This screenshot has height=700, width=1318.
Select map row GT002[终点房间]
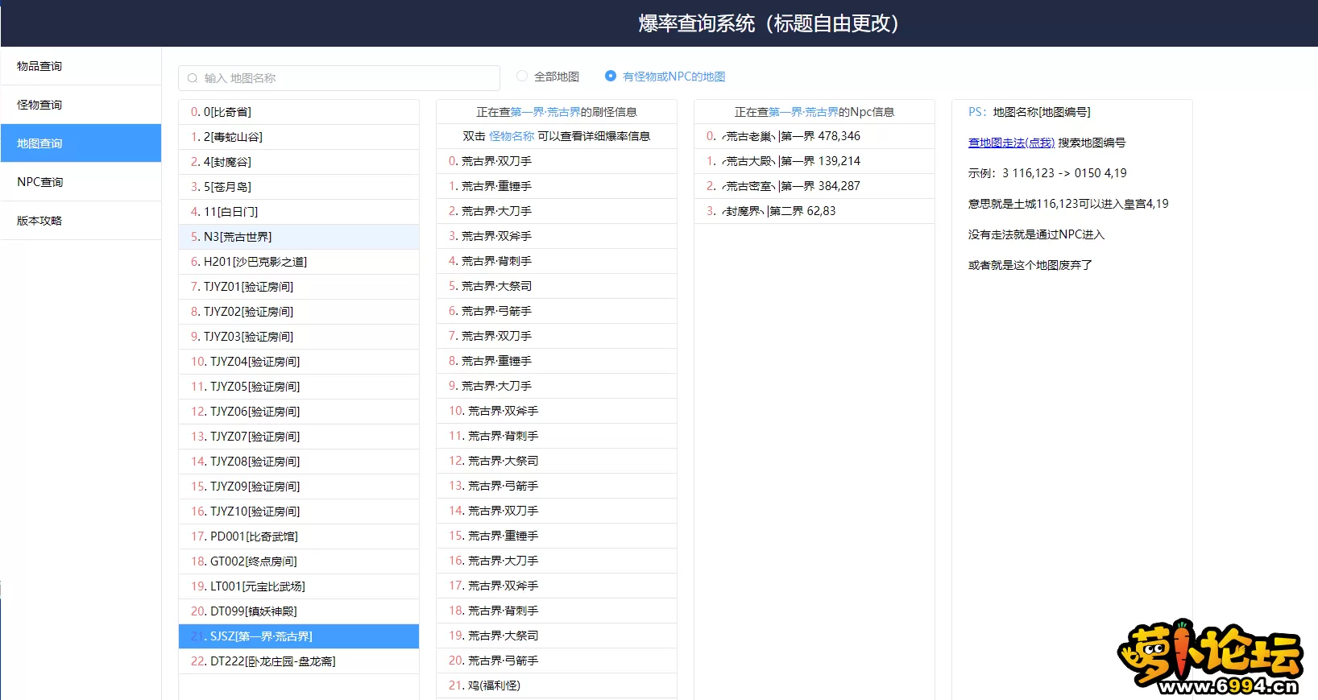pos(299,561)
